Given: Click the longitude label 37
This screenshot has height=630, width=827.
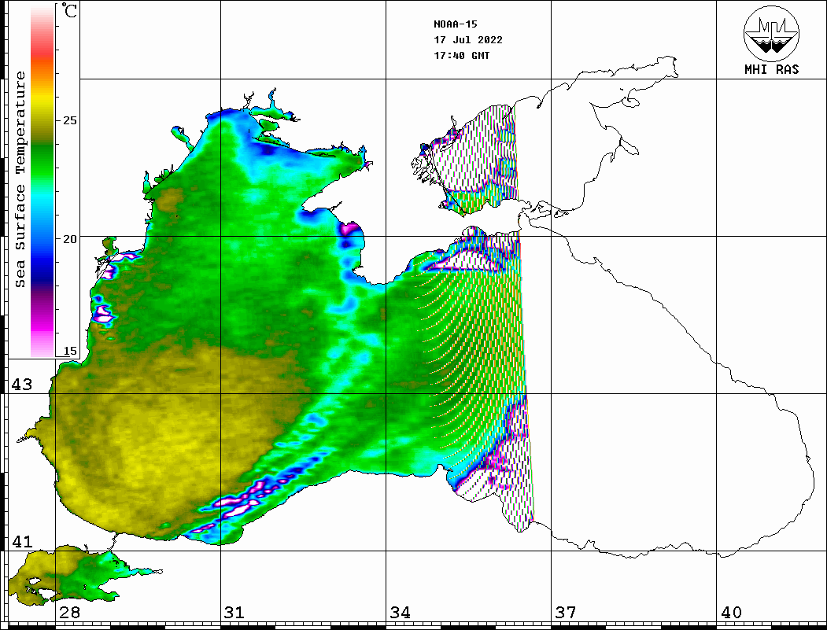Looking at the screenshot, I should click(x=566, y=613).
